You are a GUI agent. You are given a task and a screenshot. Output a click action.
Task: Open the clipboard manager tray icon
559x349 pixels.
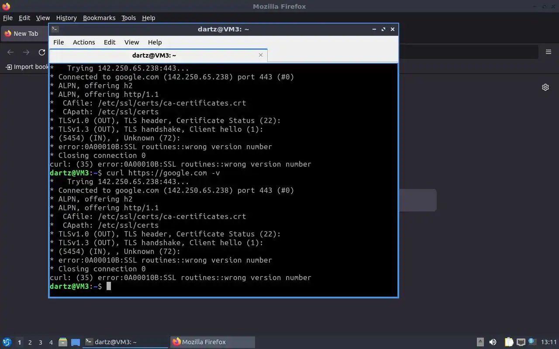pos(509,342)
